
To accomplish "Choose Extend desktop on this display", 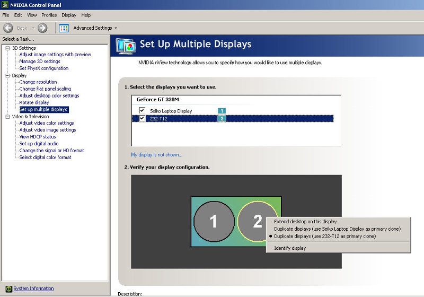I will 305,222.
